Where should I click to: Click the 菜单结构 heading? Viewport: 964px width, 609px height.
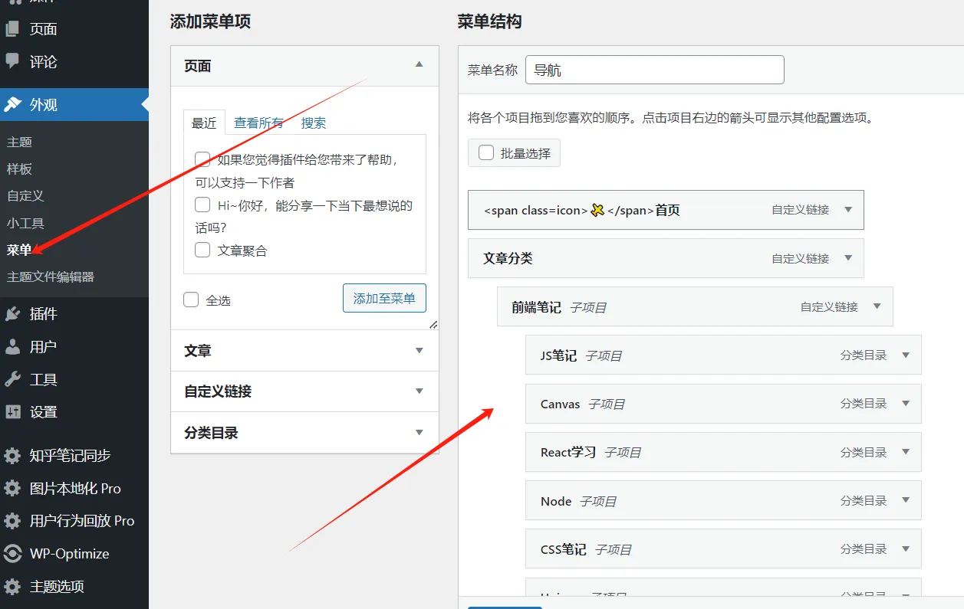click(489, 21)
